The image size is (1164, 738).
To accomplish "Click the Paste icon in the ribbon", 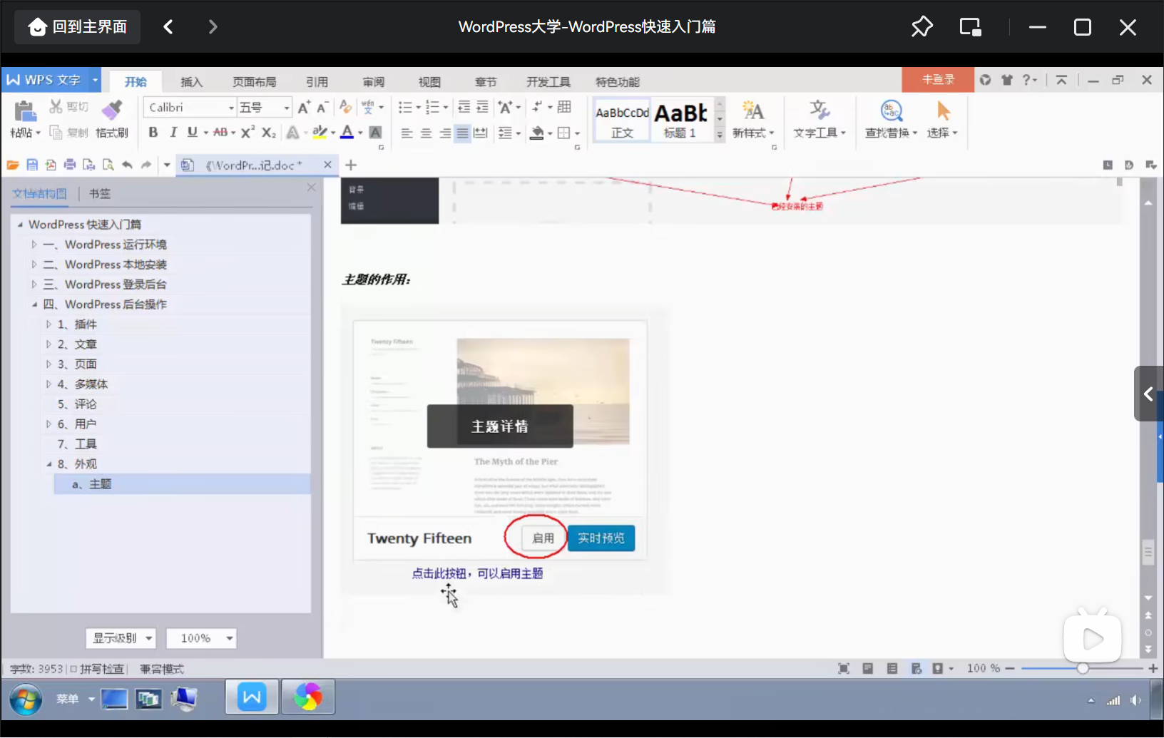I will pos(24,112).
